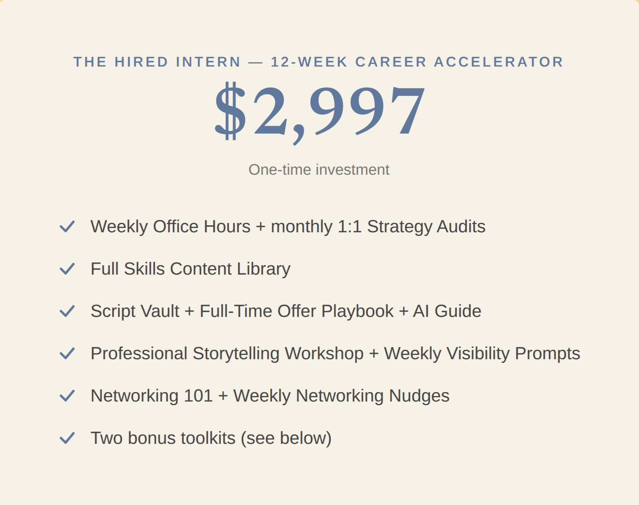Click checkmark beside Weekly Office Hours

(x=67, y=226)
